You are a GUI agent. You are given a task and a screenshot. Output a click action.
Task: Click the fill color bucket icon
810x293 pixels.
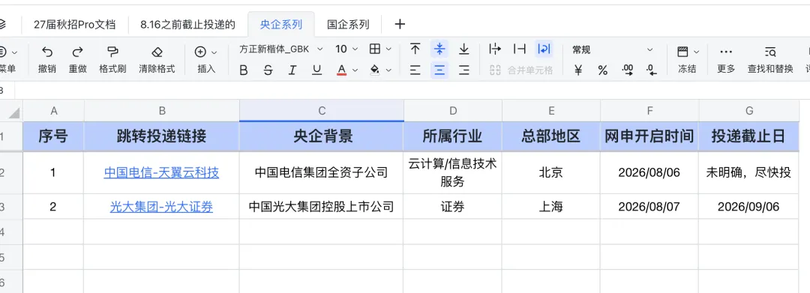pyautogui.click(x=376, y=70)
